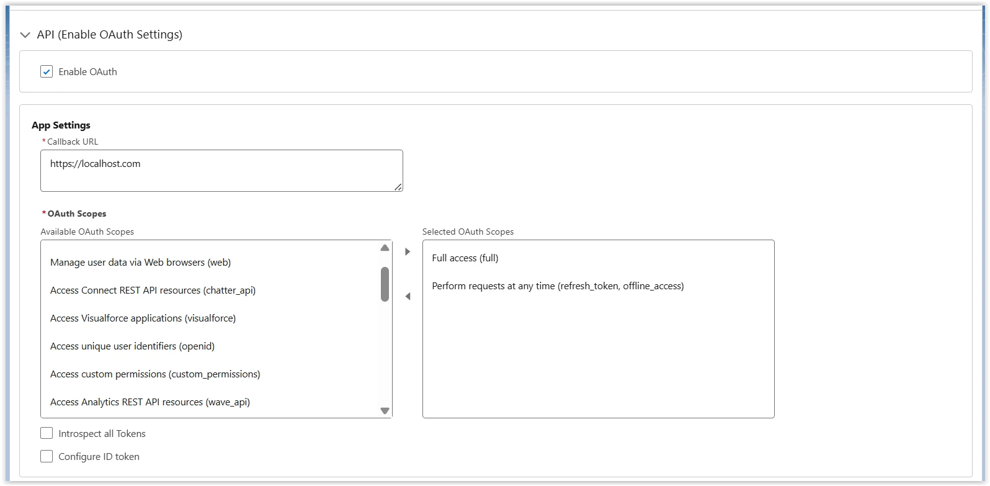Select Access Analytics REST API resources scope
The image size is (990, 486).
coord(150,402)
